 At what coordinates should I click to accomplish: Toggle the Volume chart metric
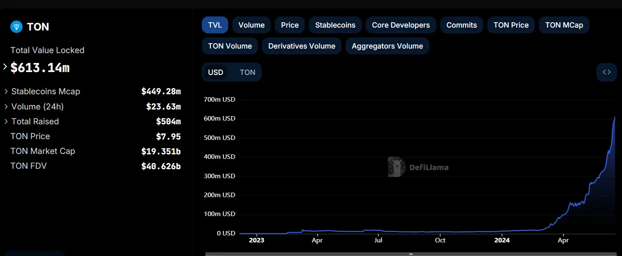(x=251, y=25)
